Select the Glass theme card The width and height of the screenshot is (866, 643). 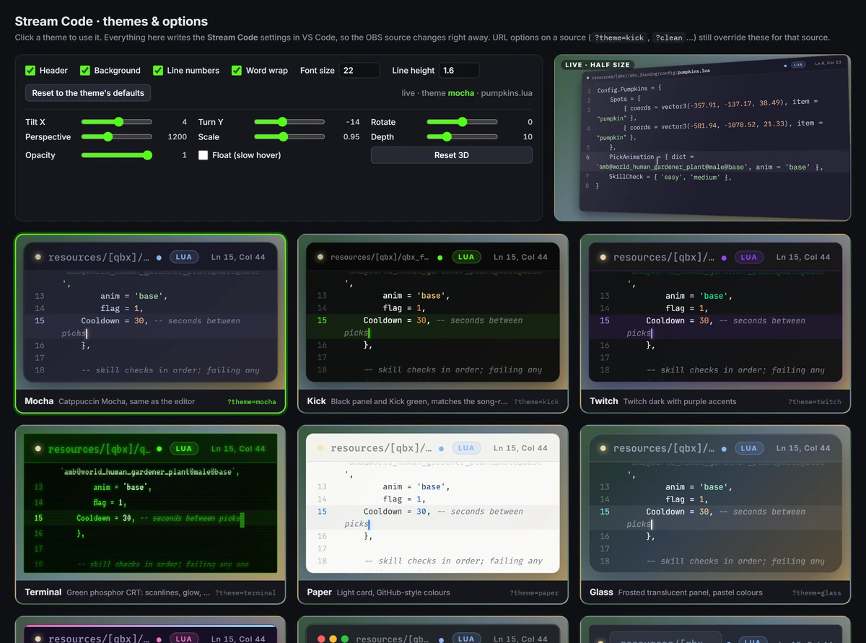pos(715,515)
